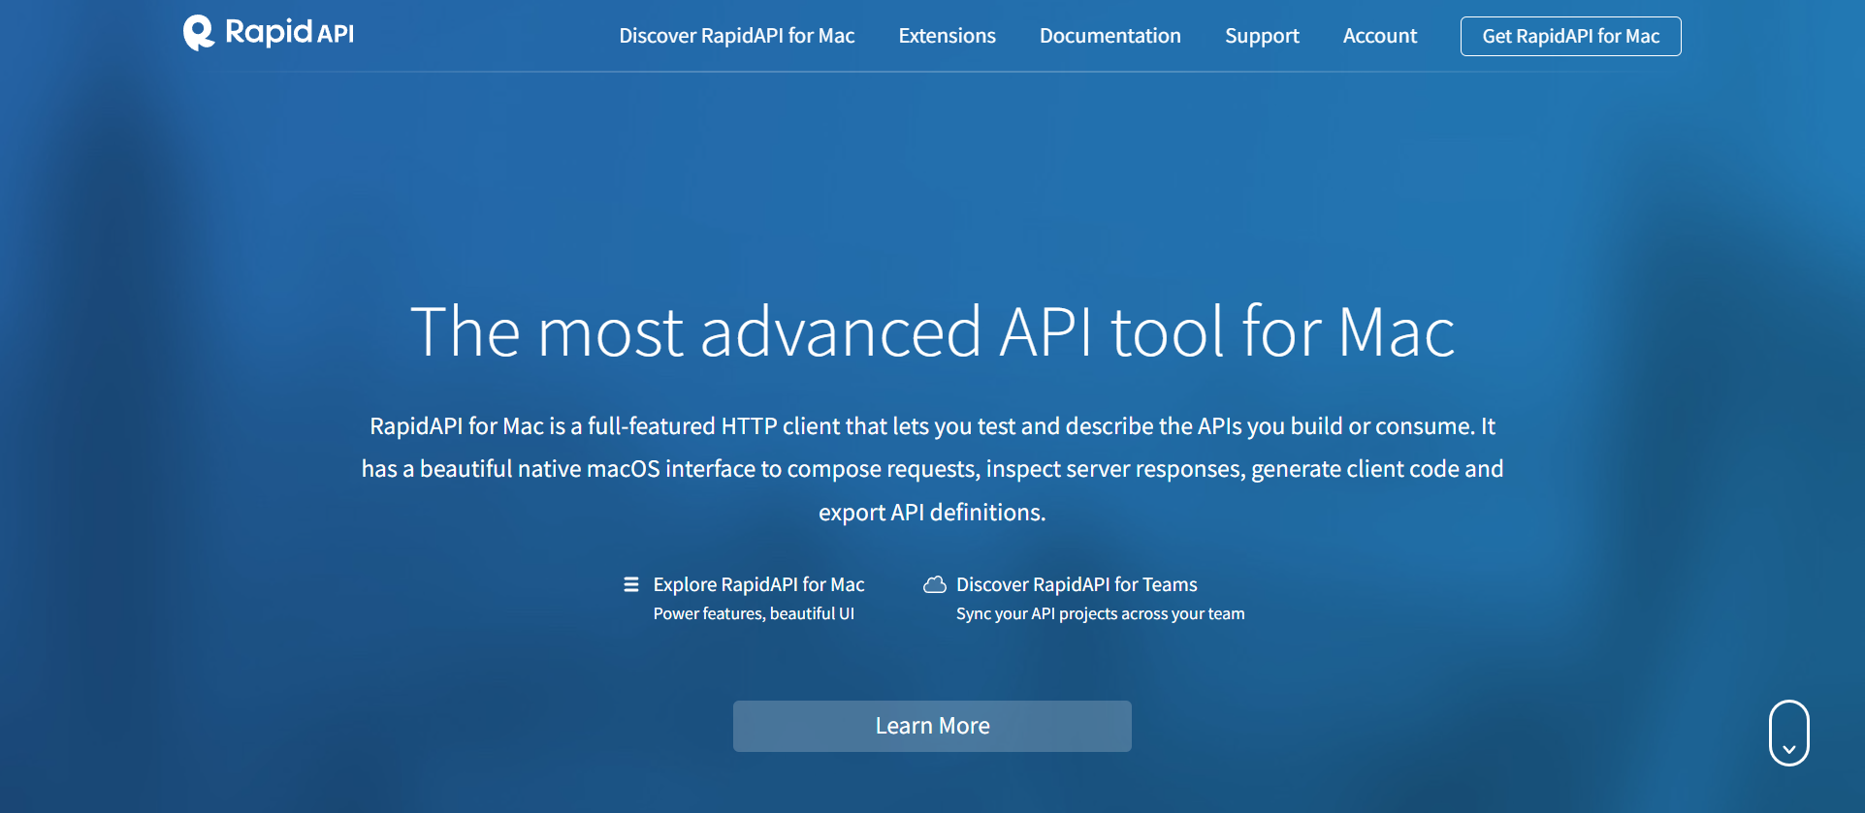1865x813 pixels.
Task: Click the Learn More button
Action: click(932, 726)
